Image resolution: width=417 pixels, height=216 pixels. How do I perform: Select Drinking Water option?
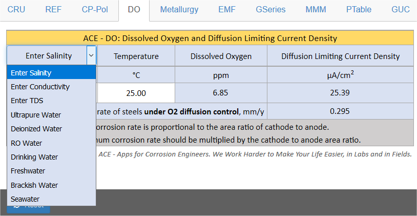point(34,157)
